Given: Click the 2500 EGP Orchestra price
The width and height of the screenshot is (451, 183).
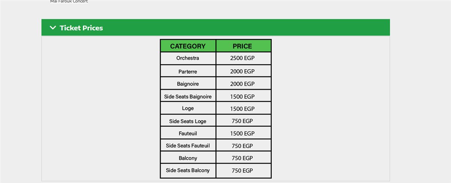Looking at the screenshot, I should point(242,58).
